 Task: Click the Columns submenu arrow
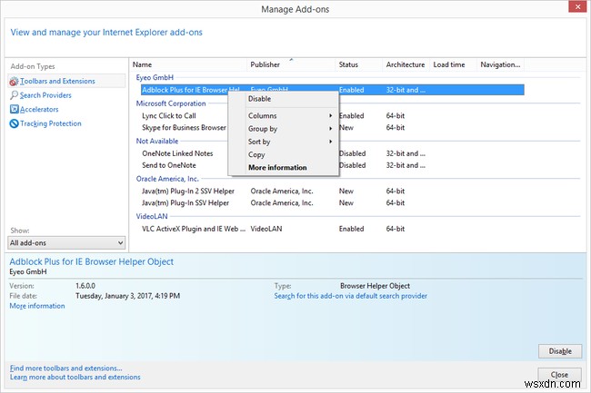(x=331, y=116)
